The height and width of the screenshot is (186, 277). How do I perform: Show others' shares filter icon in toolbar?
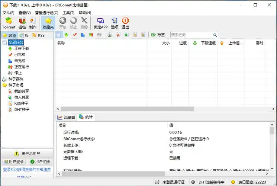(x=126, y=35)
